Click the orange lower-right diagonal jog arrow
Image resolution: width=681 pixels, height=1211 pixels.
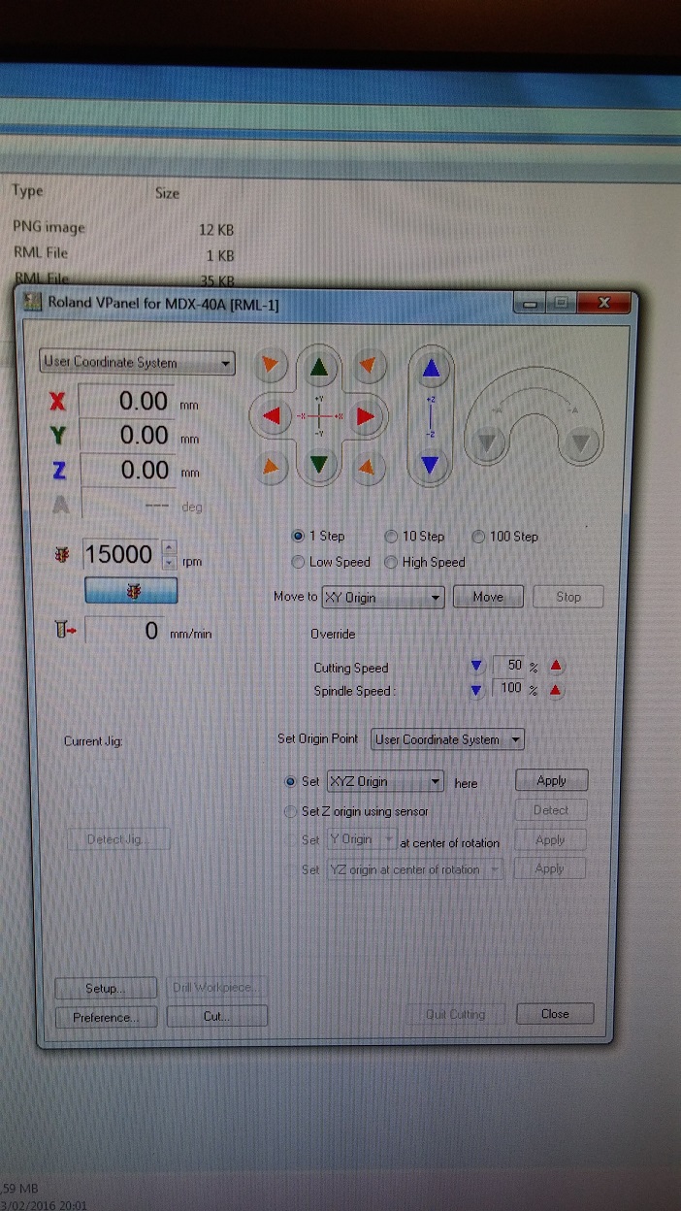coord(366,467)
